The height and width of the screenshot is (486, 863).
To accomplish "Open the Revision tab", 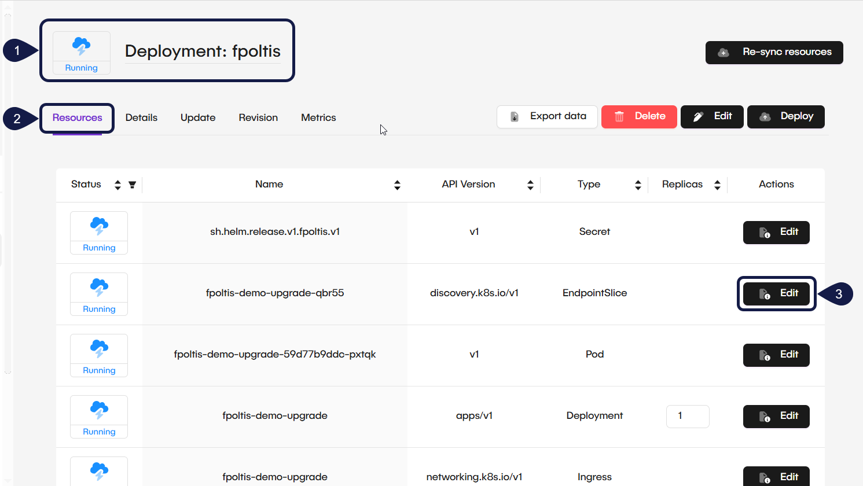I will click(258, 117).
